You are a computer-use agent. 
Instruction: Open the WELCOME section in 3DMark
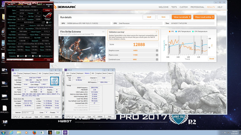pyautogui.click(x=163, y=7)
